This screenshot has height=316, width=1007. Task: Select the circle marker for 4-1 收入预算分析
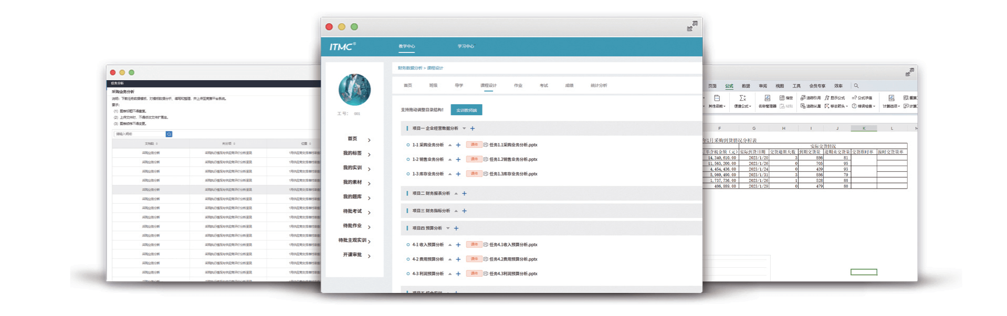click(x=408, y=245)
